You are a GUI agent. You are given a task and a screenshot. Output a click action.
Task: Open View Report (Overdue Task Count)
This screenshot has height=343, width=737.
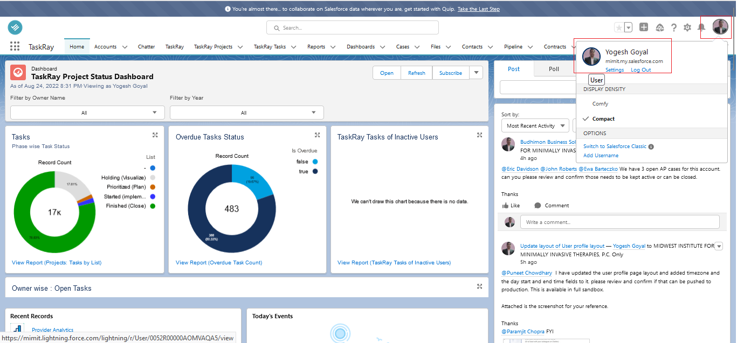click(217, 262)
